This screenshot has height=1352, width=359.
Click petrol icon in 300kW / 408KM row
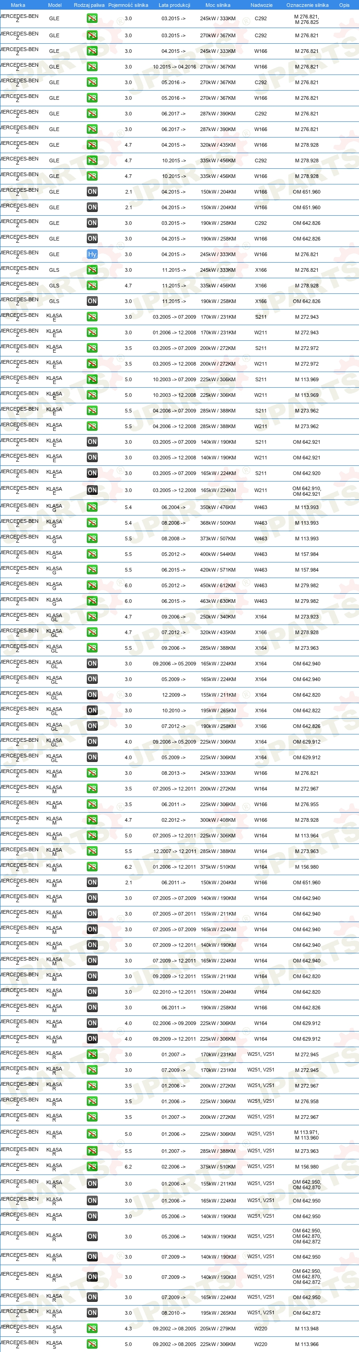tap(92, 820)
